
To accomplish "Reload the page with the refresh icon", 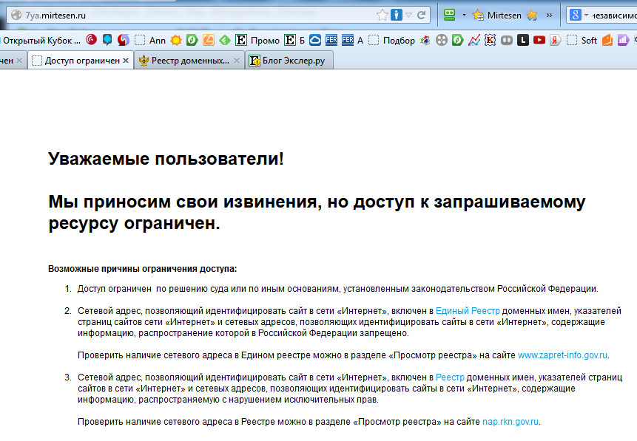I will coord(421,15).
